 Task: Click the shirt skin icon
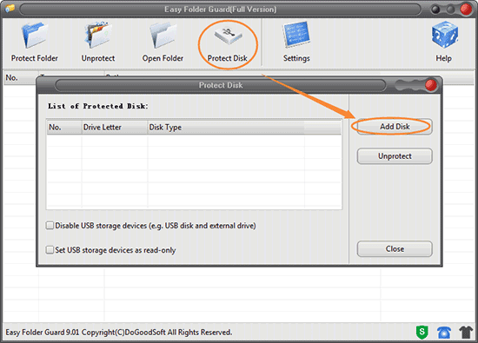click(x=466, y=332)
